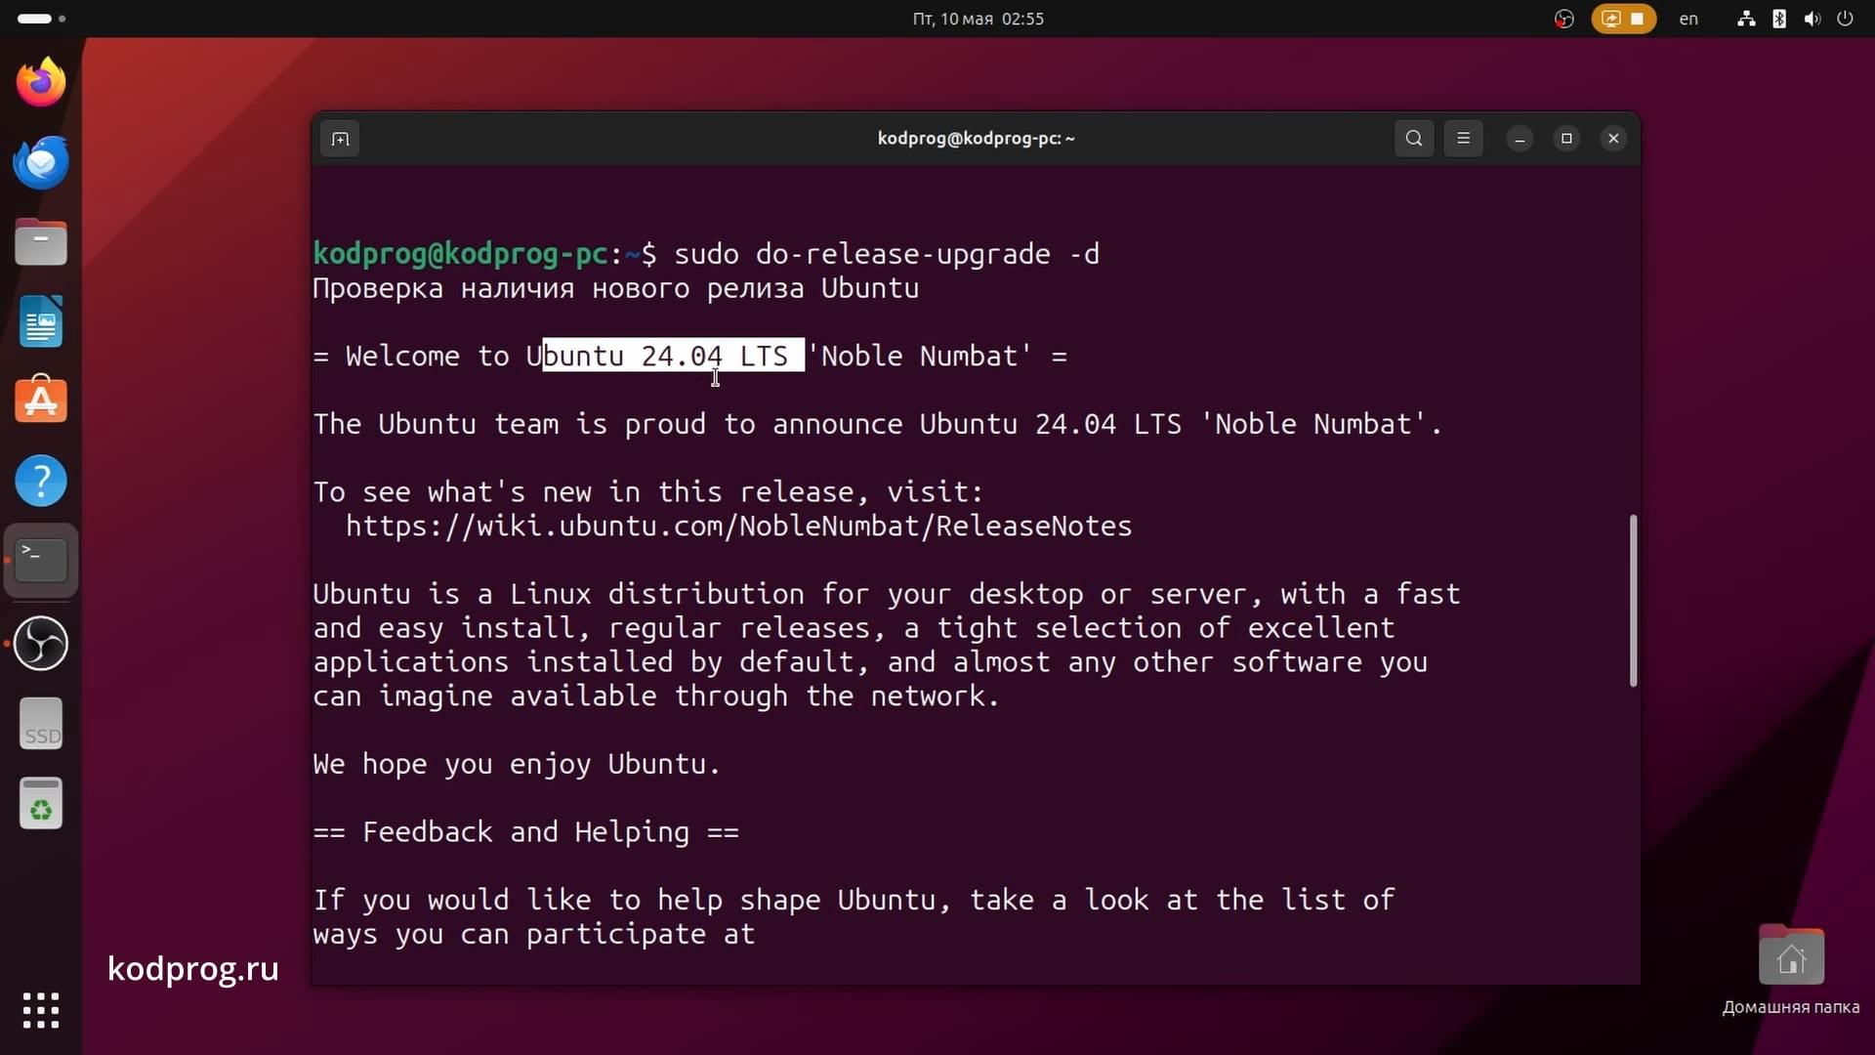The image size is (1875, 1055).
Task: Open Ubuntu App Center in the dock
Action: tap(41, 401)
